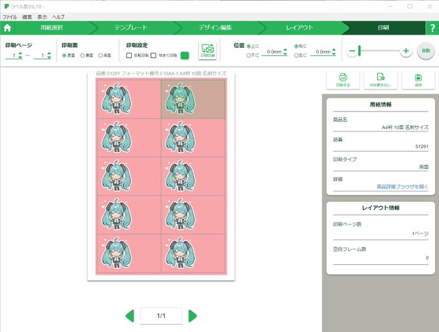The height and width of the screenshot is (332, 439).
Task: Open the ファイル menu
Action: [x=10, y=17]
